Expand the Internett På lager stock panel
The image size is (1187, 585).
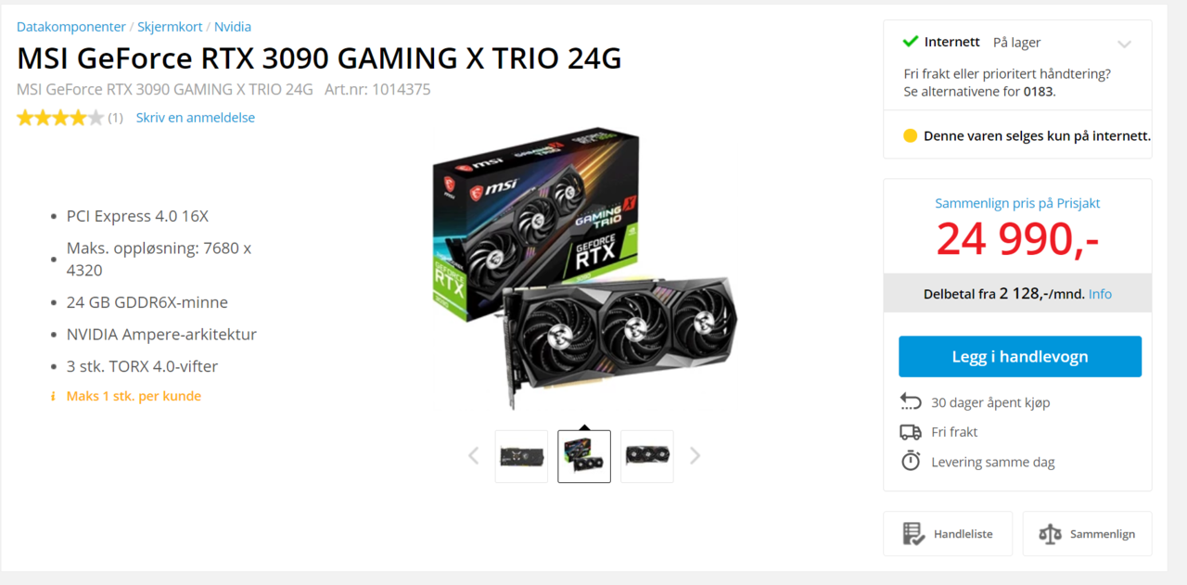tap(1124, 44)
